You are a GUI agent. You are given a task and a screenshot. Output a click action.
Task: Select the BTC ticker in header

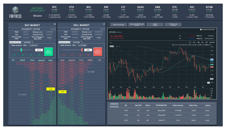pyautogui.click(x=54, y=7)
